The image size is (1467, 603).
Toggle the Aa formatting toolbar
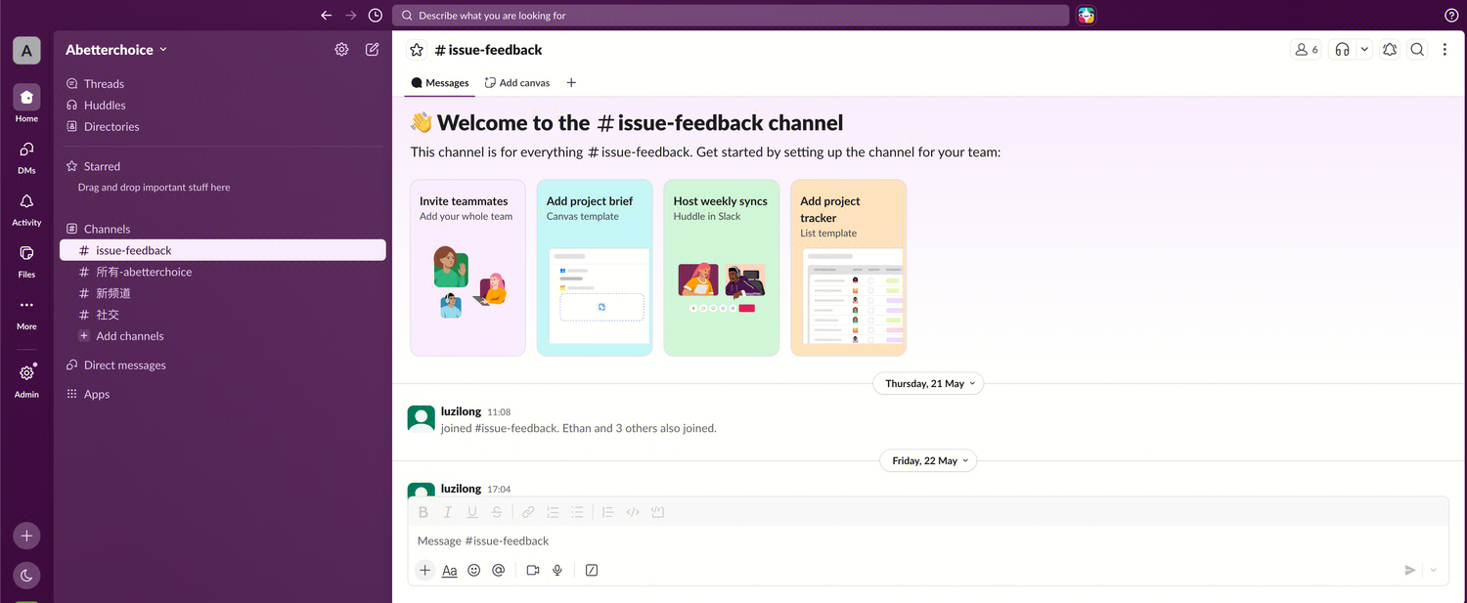click(450, 570)
